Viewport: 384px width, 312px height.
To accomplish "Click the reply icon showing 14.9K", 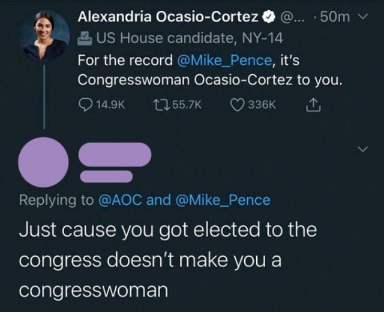I will pyautogui.click(x=85, y=105).
